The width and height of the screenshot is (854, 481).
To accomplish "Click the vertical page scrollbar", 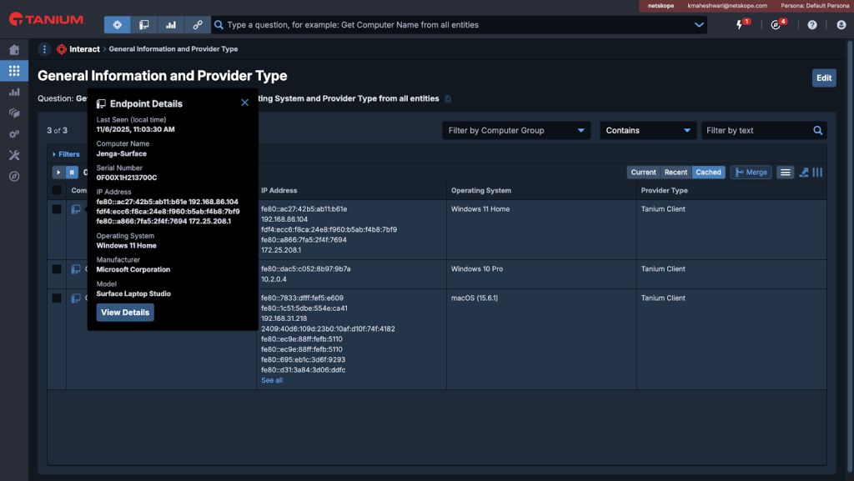I will 848,256.
